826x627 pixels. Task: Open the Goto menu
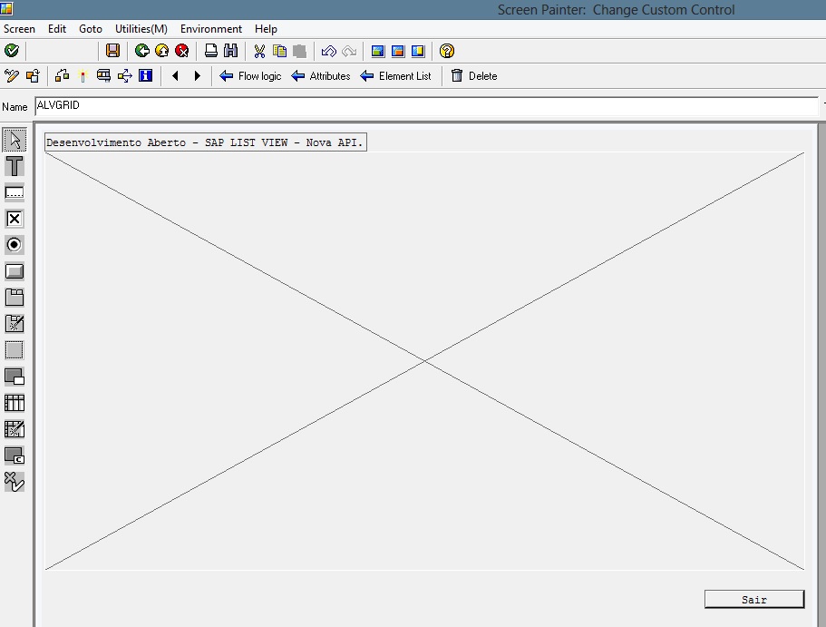tap(91, 29)
